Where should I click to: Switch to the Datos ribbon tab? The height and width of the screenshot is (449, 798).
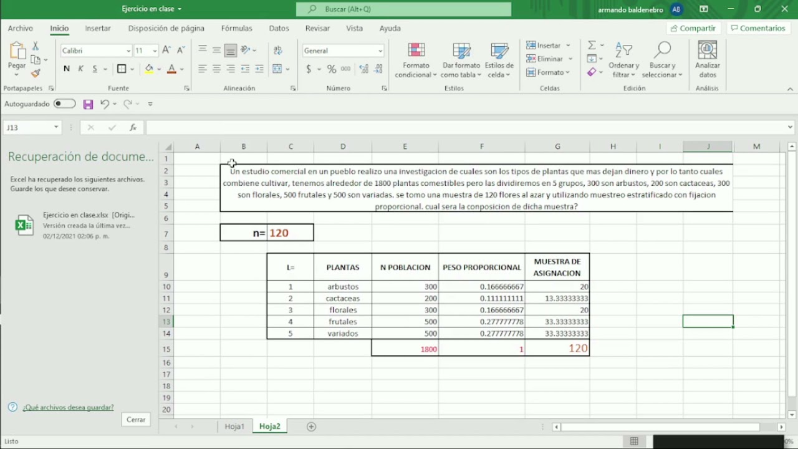click(x=279, y=28)
